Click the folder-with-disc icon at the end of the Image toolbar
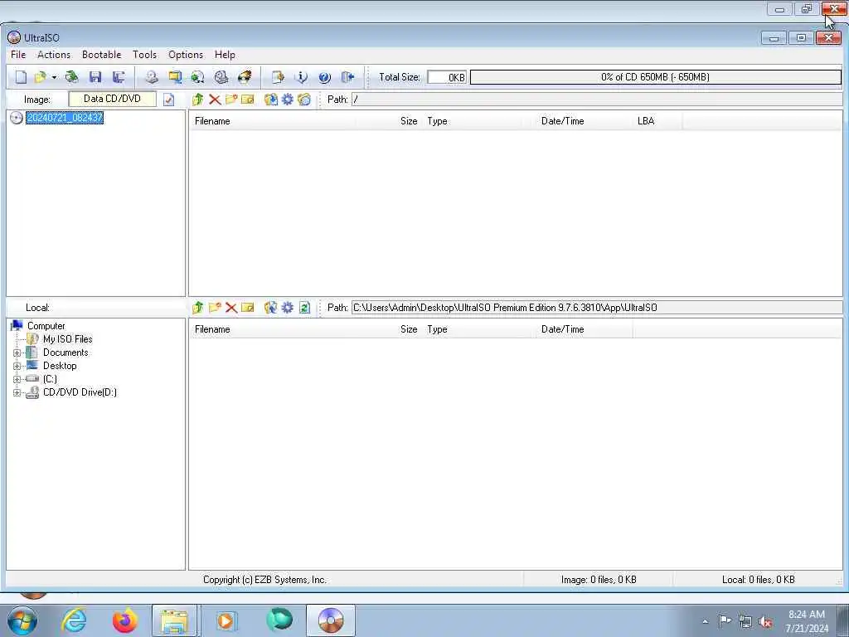 [304, 100]
